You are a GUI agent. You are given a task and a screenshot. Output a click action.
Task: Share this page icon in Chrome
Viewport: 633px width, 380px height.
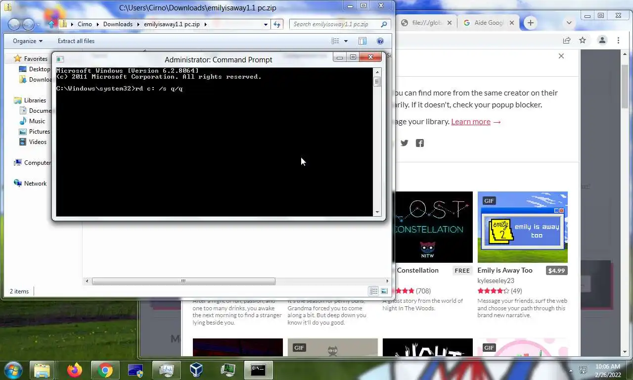[x=567, y=41]
